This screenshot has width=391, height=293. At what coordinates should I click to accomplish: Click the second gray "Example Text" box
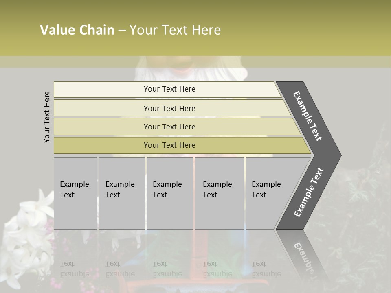point(121,193)
